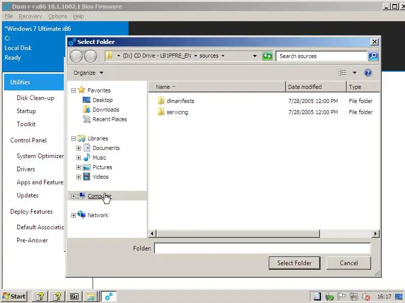Expand the Network tree node
This screenshot has height=303, width=405.
[73, 216]
